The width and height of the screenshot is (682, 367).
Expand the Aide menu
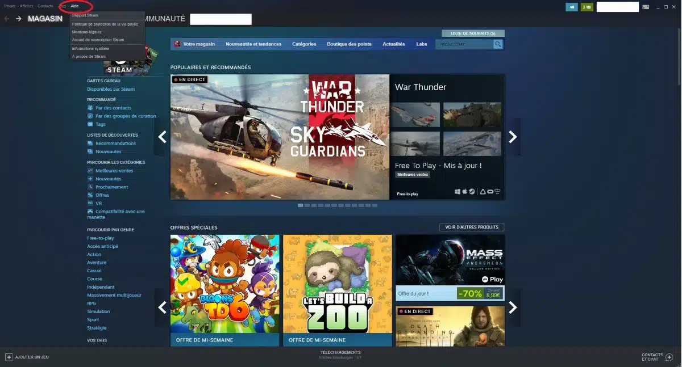pyautogui.click(x=74, y=6)
